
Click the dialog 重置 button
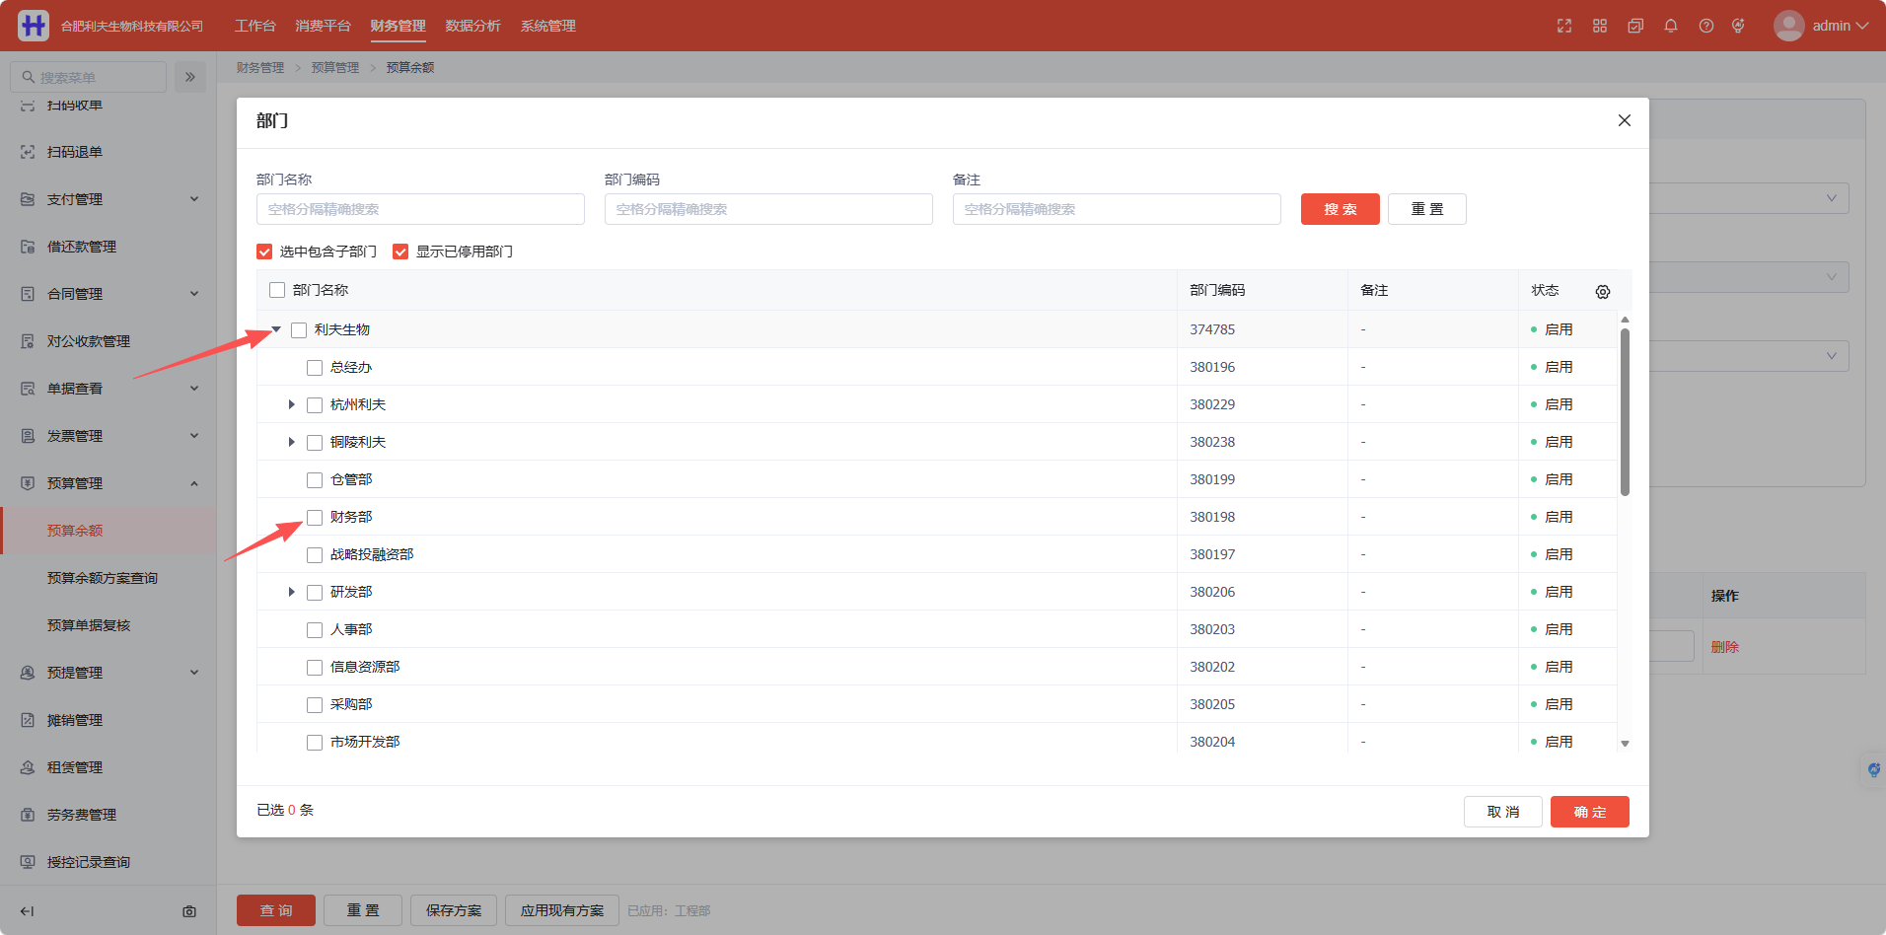[x=1427, y=209]
